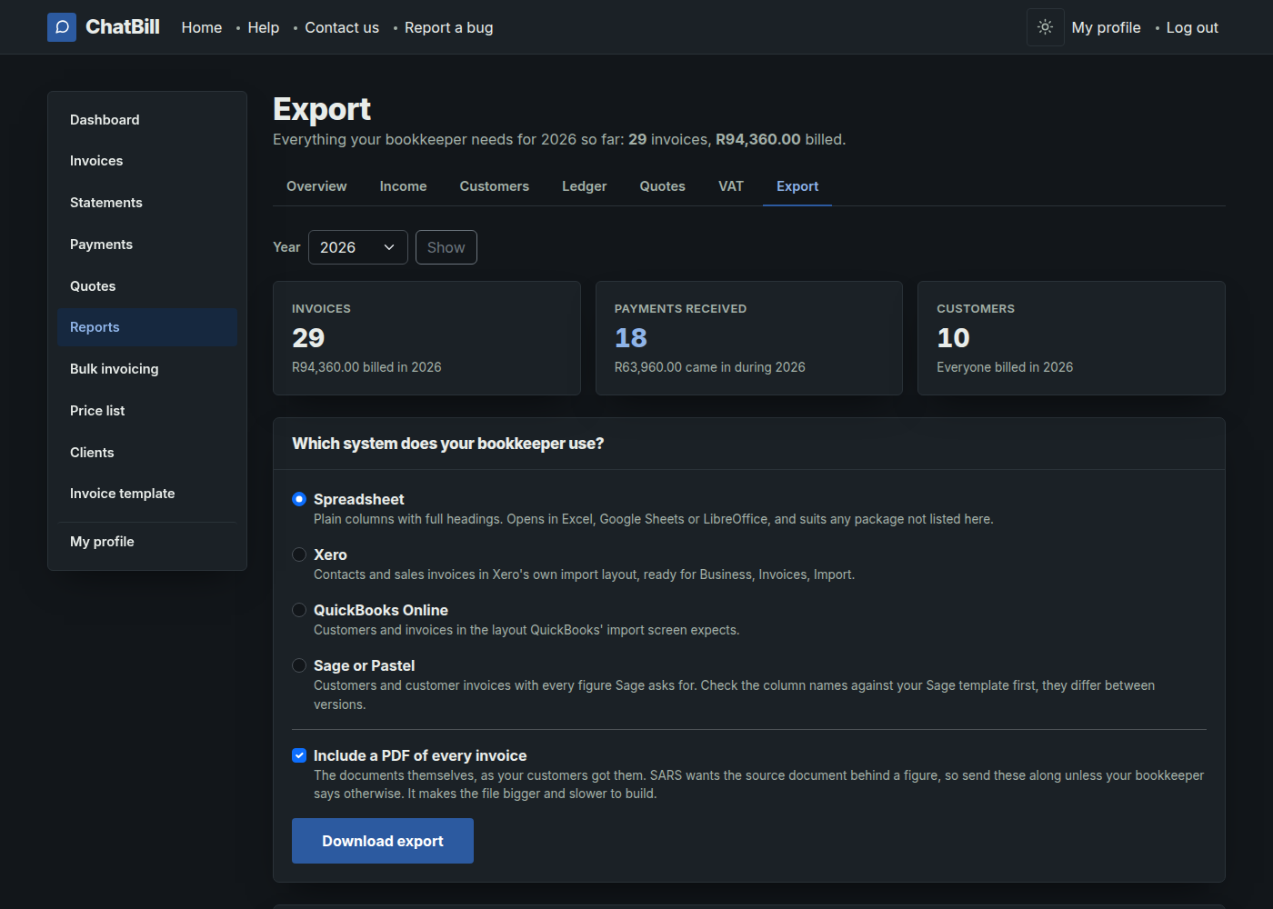Click the Report a bug link
1273x909 pixels.
tap(449, 27)
